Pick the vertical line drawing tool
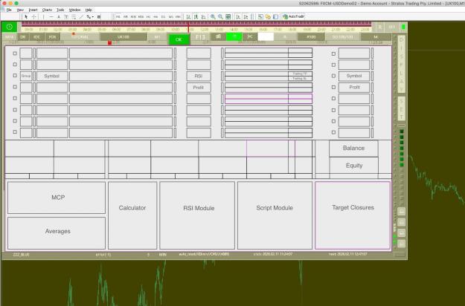Viewport: 465px width, 306px height. tap(44, 17)
